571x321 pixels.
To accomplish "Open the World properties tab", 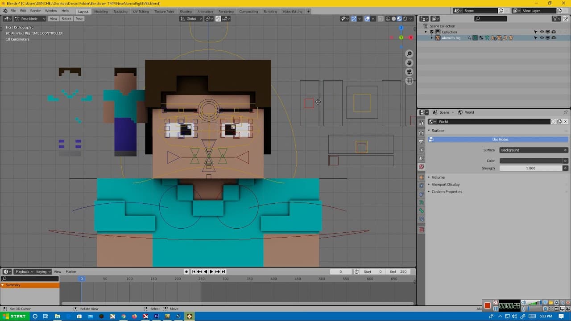I will pyautogui.click(x=422, y=167).
